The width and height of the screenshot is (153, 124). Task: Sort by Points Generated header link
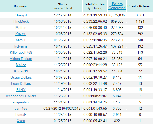tap(117, 6)
